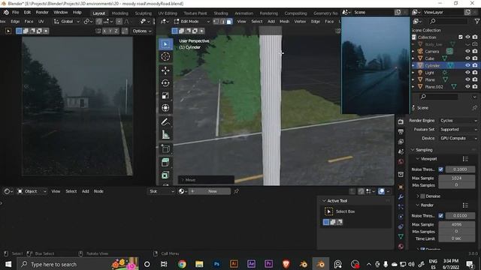481x270 pixels.
Task: Open the Output properties tab icon
Action: pyautogui.click(x=401, y=132)
